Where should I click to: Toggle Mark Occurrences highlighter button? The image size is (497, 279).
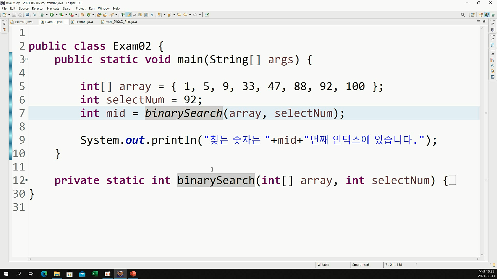129,15
